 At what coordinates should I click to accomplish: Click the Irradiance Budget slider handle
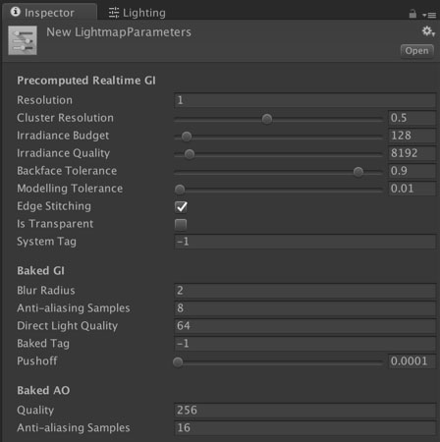187,137
